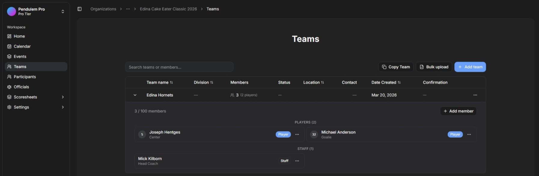Click the Add team button

(470, 67)
